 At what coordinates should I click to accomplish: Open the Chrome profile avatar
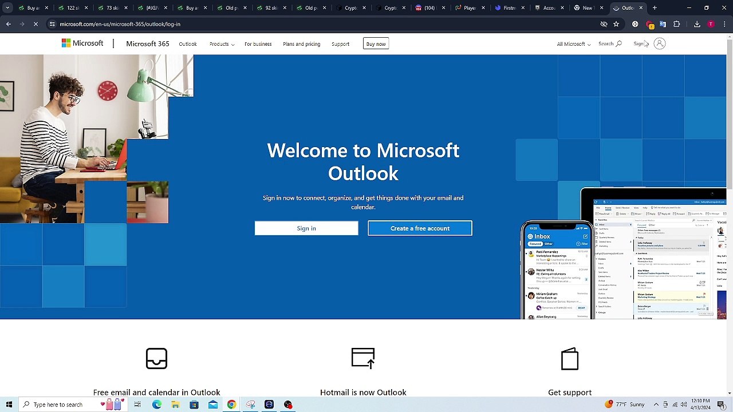711,24
